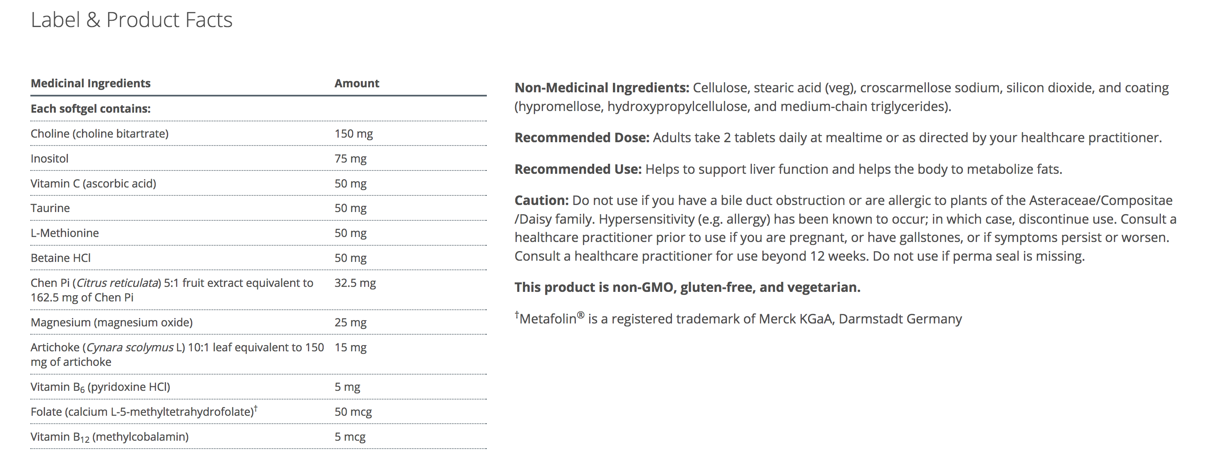Click the Medicinal Ingredients column header

(90, 83)
